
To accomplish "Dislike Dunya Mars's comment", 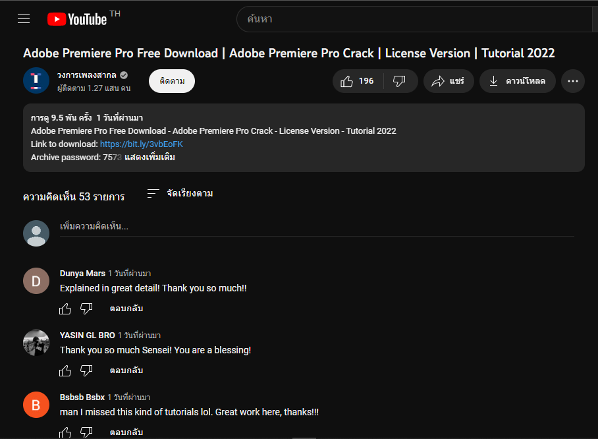I will pos(86,308).
